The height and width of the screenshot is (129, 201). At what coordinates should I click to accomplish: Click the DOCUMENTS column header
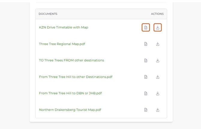48,14
